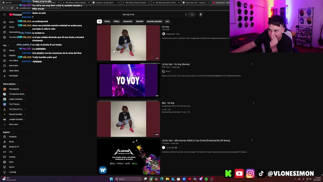Screen dimensions: 323x182
Task: Play the first Yo Voy thumbnail 3:28
Action: point(128,43)
